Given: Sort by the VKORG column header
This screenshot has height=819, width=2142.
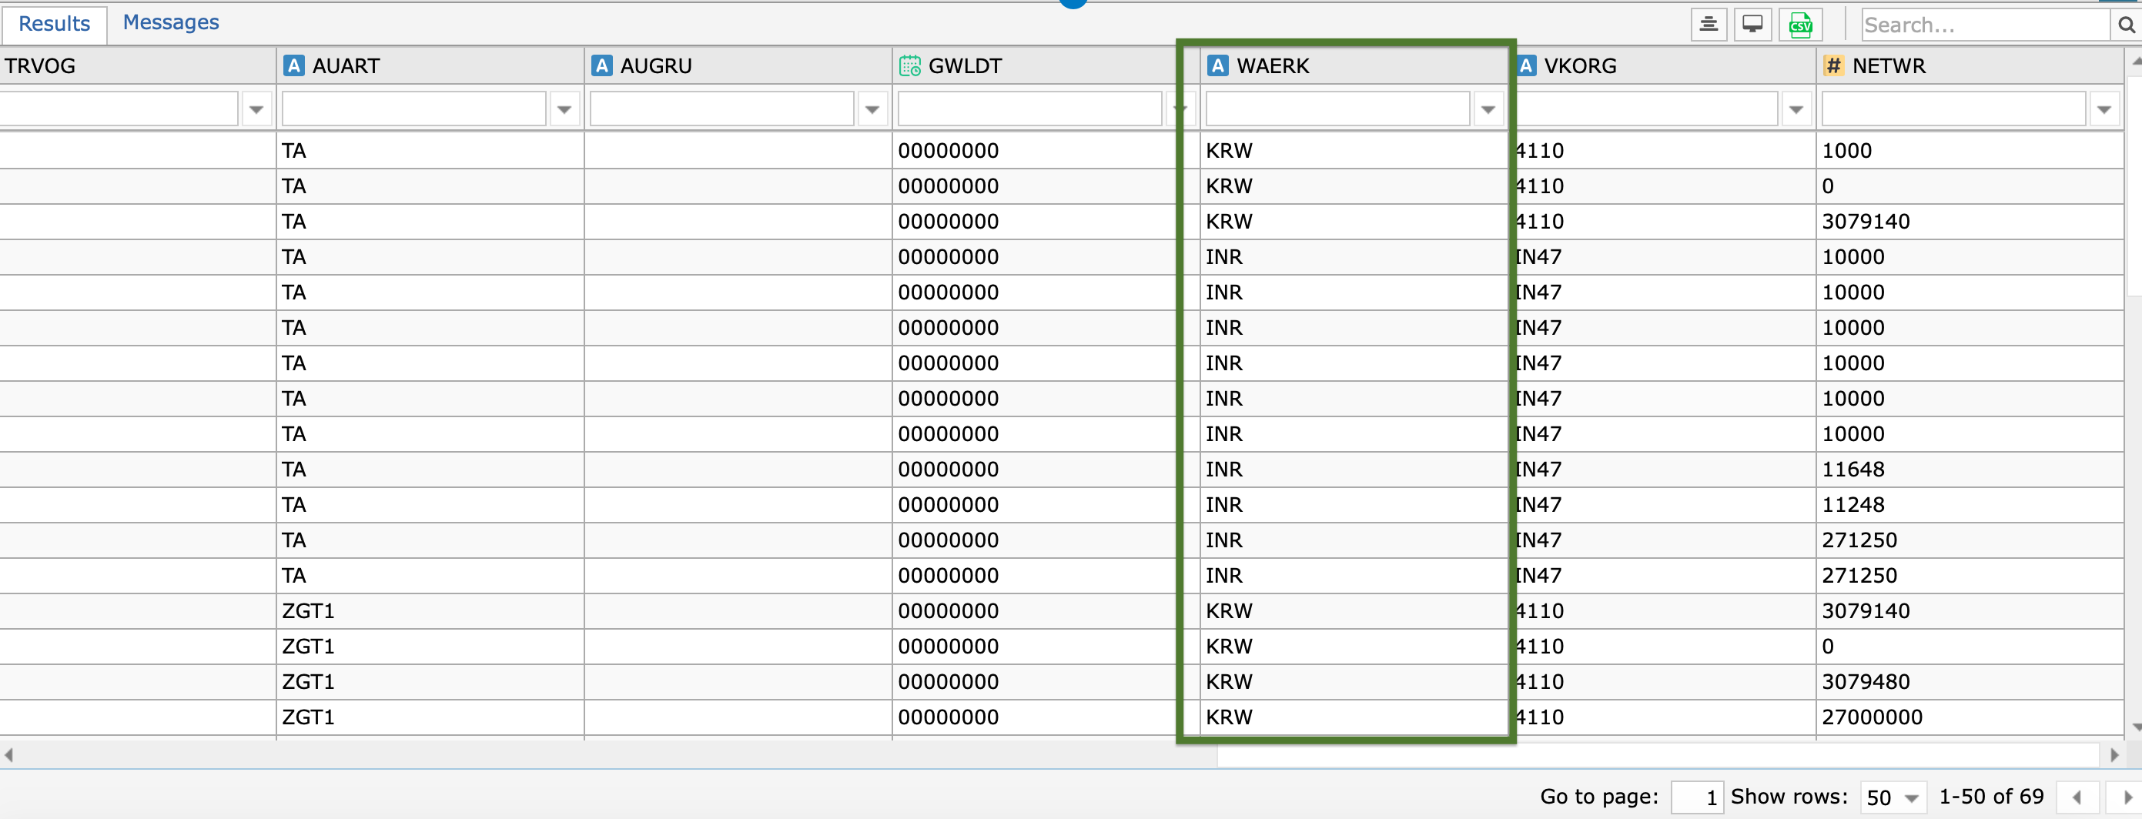Looking at the screenshot, I should coord(1665,65).
